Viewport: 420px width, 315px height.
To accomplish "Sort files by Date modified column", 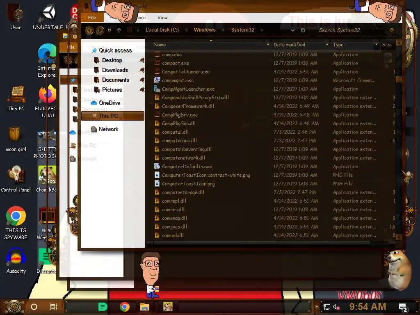I will pos(289,45).
